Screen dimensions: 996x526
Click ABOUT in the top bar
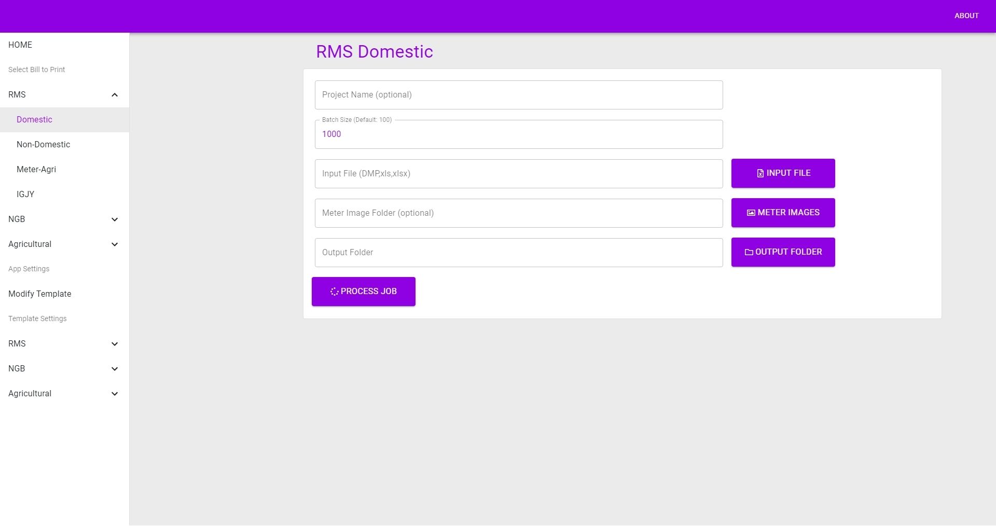[x=966, y=16]
